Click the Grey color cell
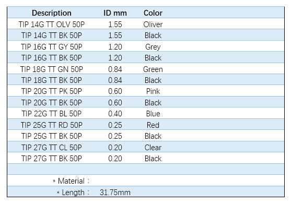The image size is (291, 204). coord(153,47)
